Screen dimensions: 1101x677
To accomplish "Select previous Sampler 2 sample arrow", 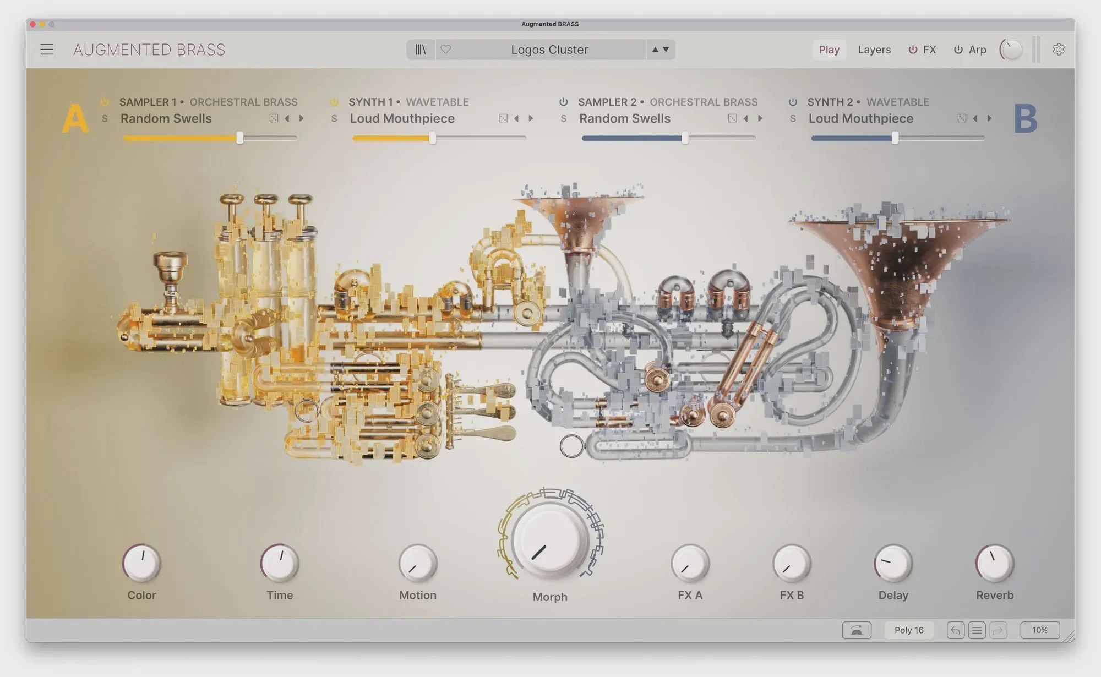I will (x=746, y=118).
